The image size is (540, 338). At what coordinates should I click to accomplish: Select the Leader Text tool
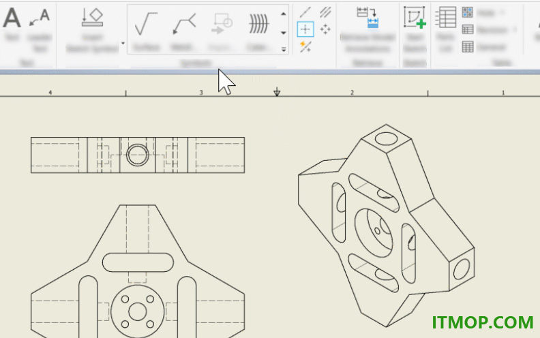tap(40, 29)
